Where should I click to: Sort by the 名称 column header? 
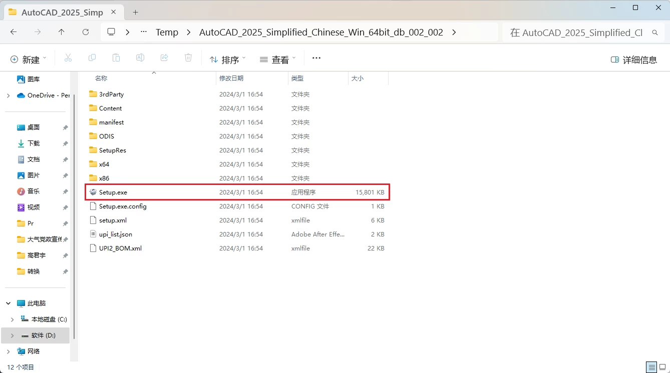coord(101,78)
